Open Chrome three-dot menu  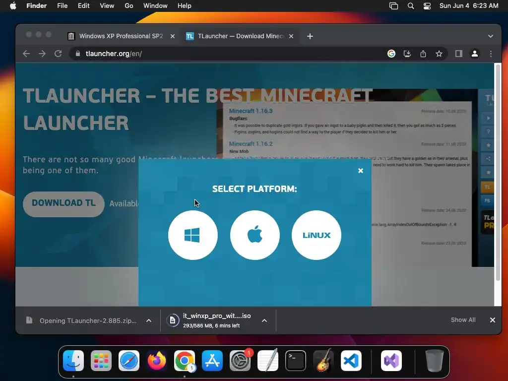[491, 54]
